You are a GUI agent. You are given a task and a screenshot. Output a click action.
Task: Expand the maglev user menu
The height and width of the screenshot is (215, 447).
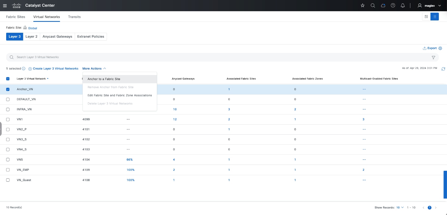click(x=429, y=6)
